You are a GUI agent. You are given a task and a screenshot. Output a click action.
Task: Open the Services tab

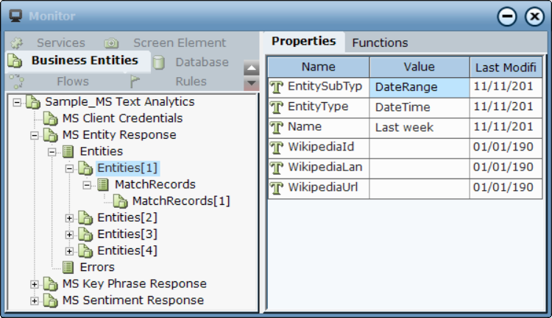(x=60, y=43)
